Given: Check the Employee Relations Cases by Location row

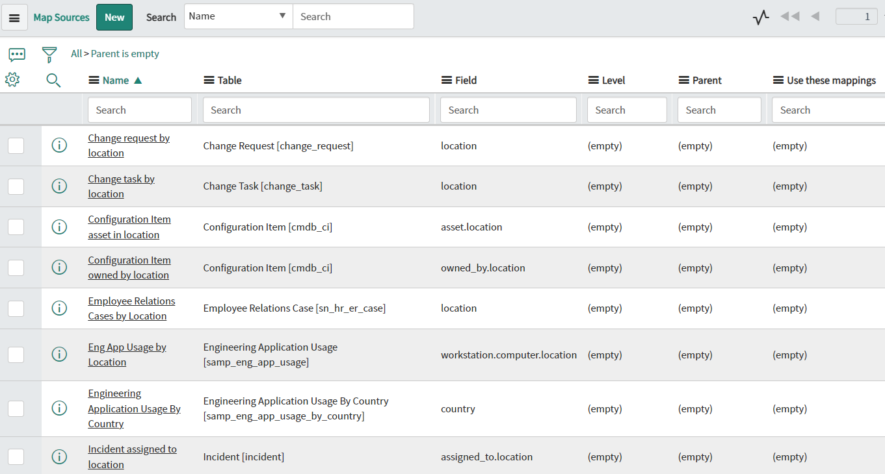Looking at the screenshot, I should click(16, 308).
